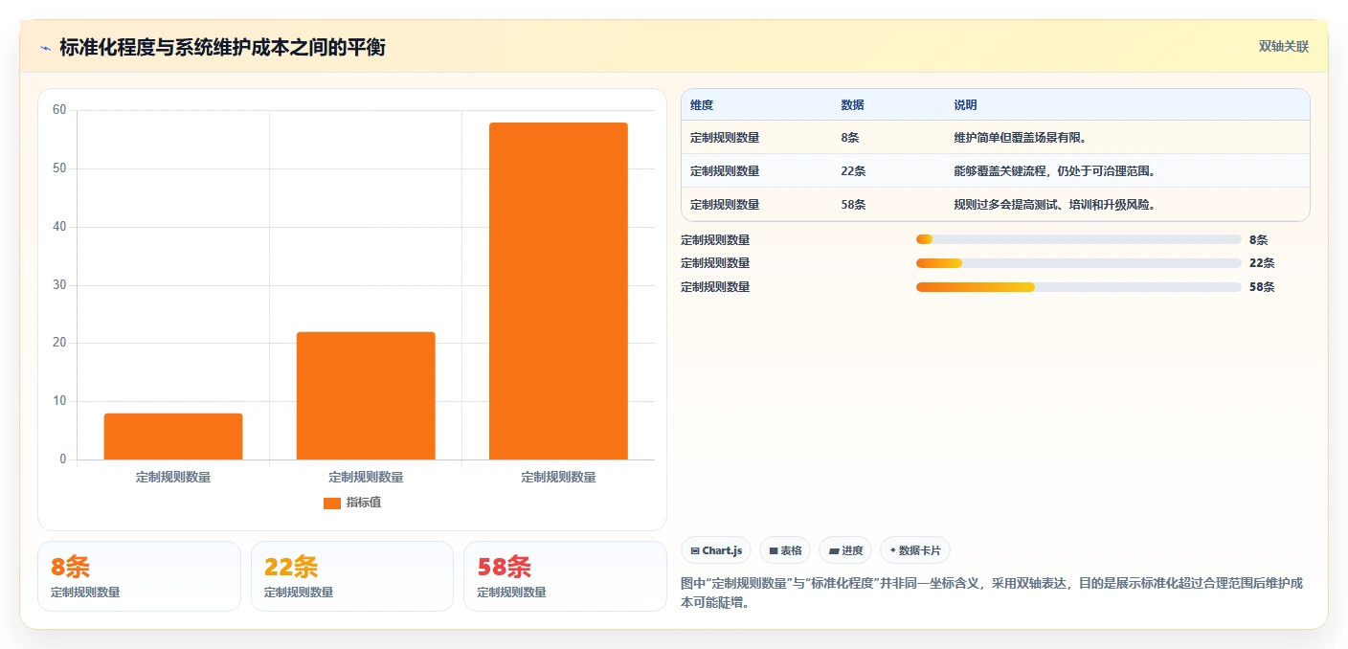This screenshot has width=1348, height=649.
Task: Click 定制规则数量 in the table's 8条 row
Action: [x=725, y=138]
